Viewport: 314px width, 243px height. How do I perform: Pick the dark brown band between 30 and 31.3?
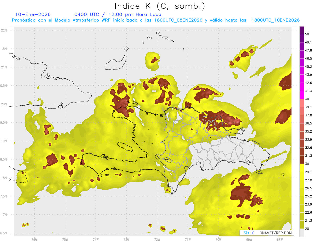302,160
